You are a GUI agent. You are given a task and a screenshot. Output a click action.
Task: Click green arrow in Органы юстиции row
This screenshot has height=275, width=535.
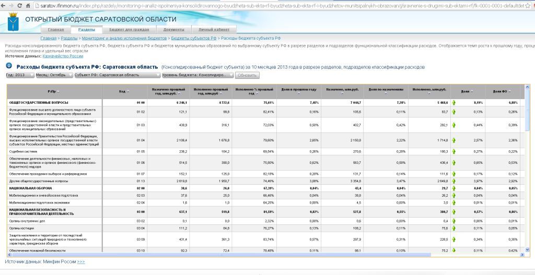pyautogui.click(x=454, y=228)
